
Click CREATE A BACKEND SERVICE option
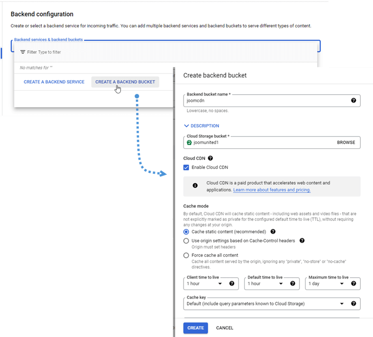click(x=54, y=82)
